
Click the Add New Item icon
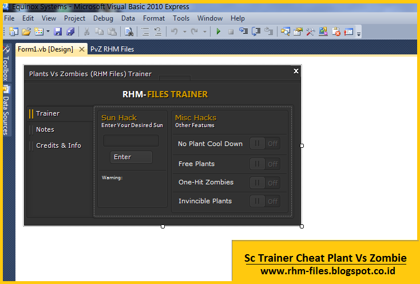click(39, 31)
